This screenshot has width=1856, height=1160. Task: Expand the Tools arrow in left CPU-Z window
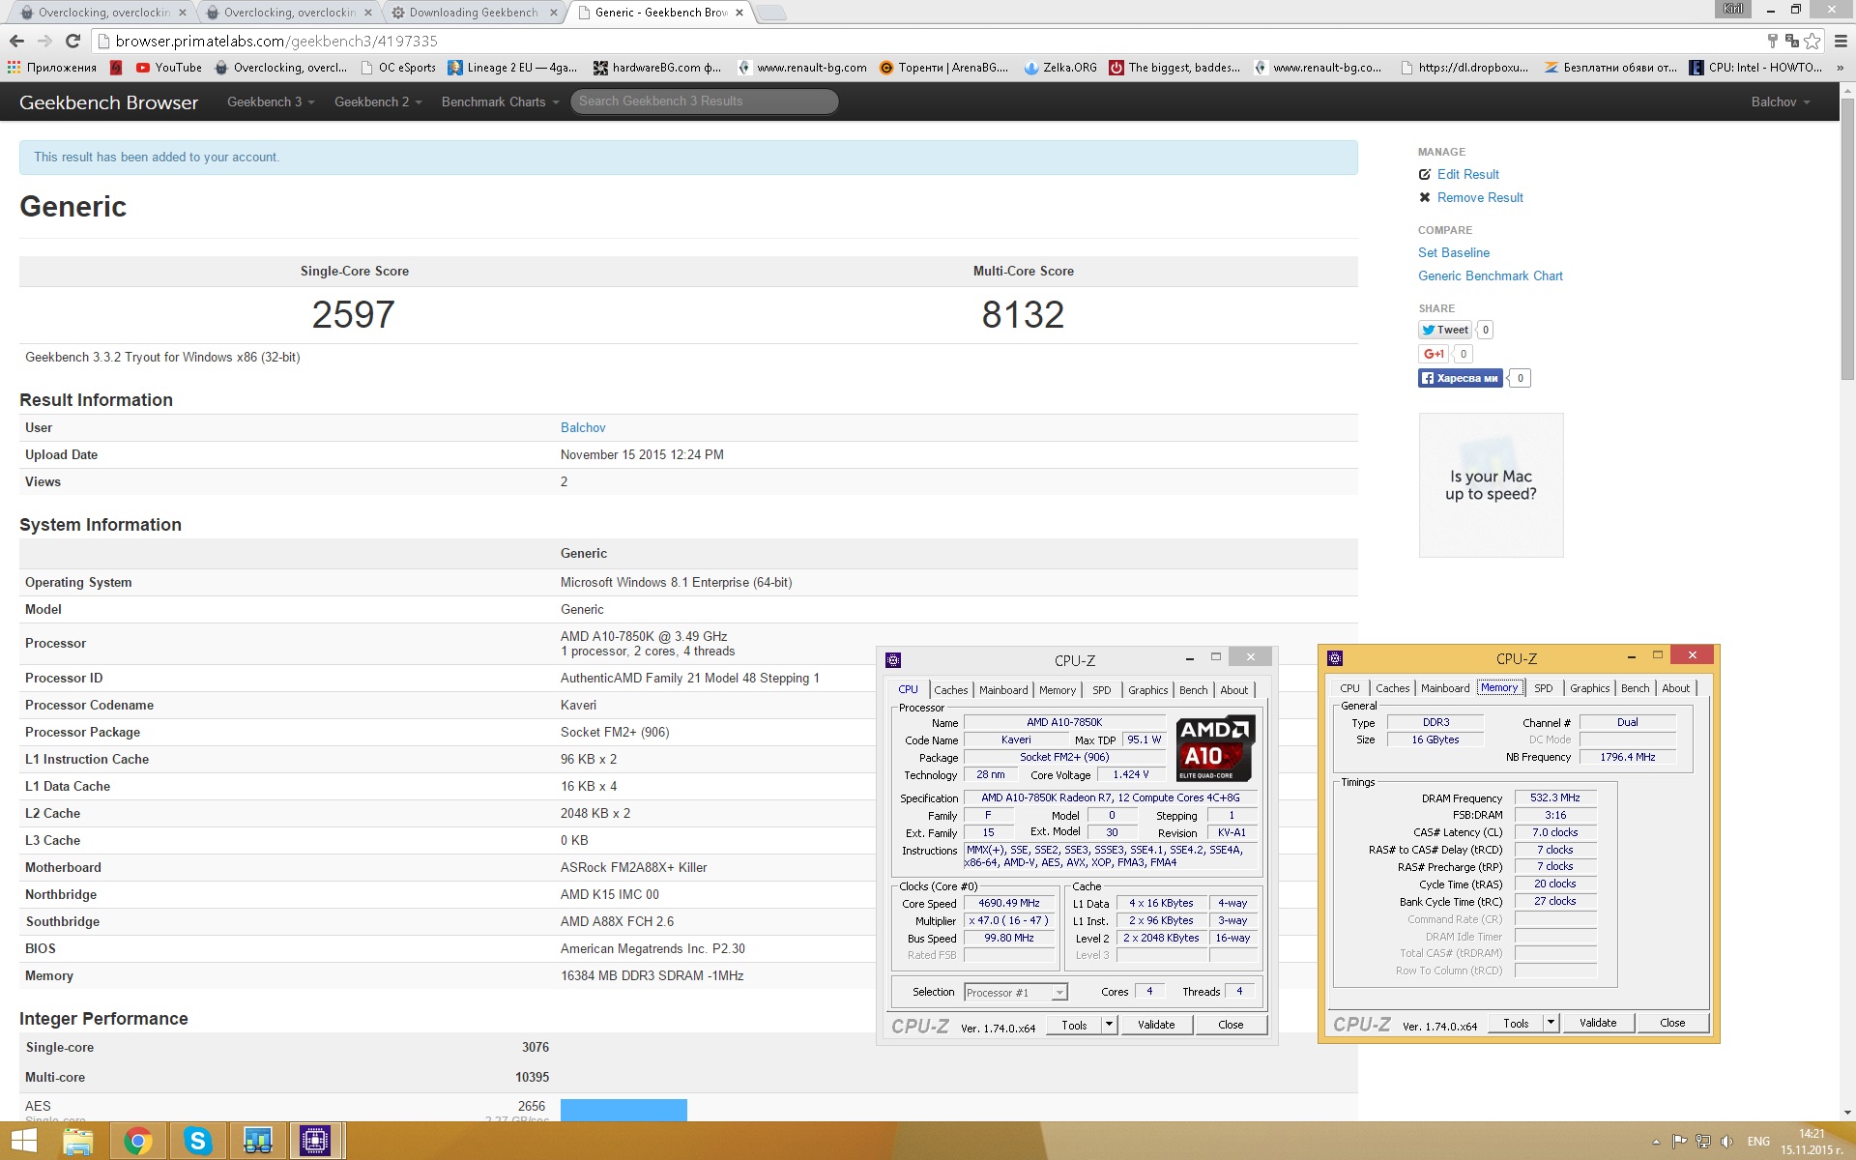pos(1109,1025)
